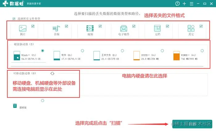Screen dimensions: 216x131
Task: Click the Others (其它) file type icon
Action: (x=191, y=28)
